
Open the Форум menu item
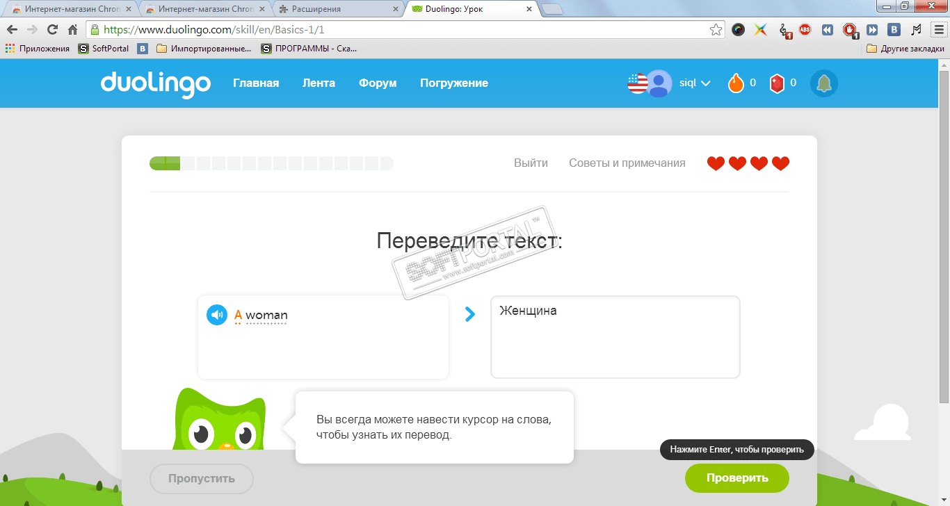pos(378,83)
